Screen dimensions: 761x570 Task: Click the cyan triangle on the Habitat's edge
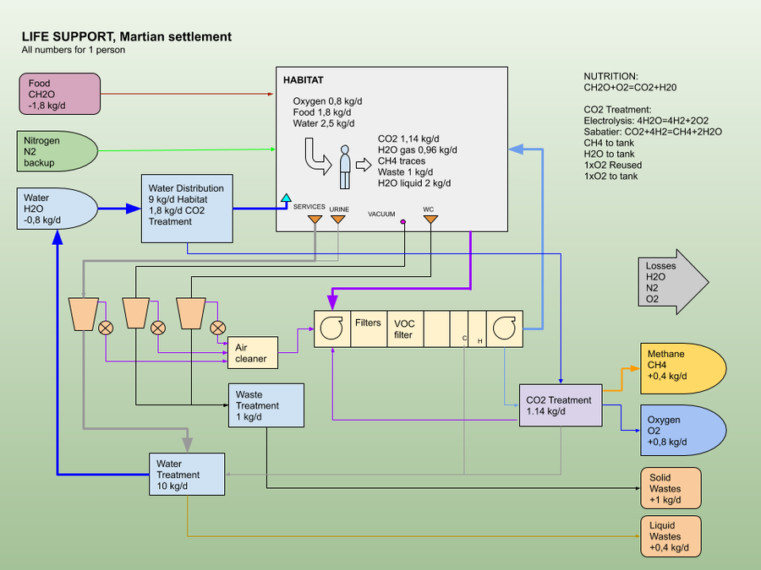[x=286, y=198]
